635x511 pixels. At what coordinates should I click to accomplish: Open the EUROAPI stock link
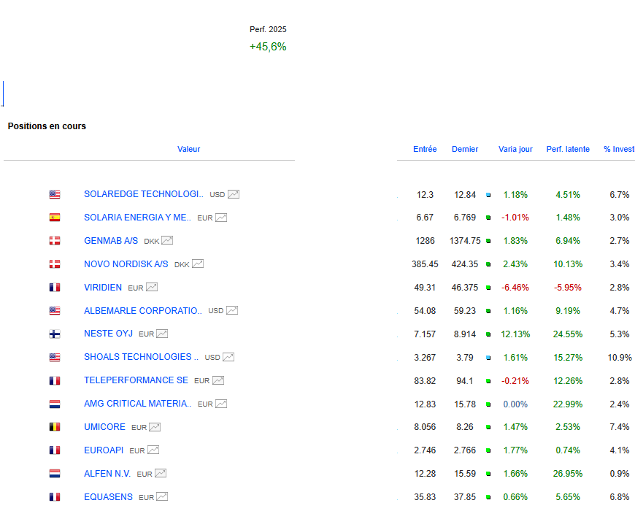[x=104, y=450]
